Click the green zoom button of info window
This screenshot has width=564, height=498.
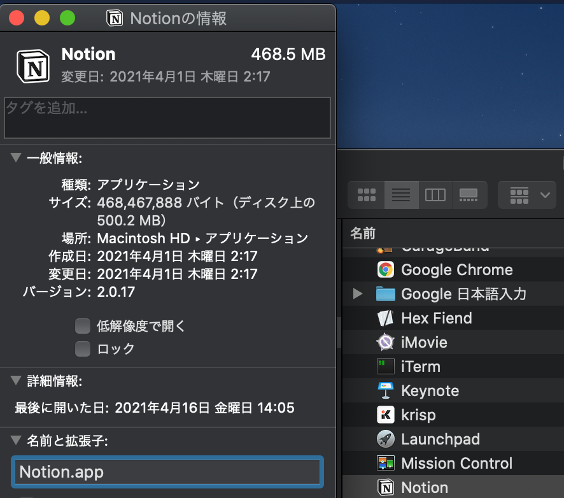[x=67, y=18]
